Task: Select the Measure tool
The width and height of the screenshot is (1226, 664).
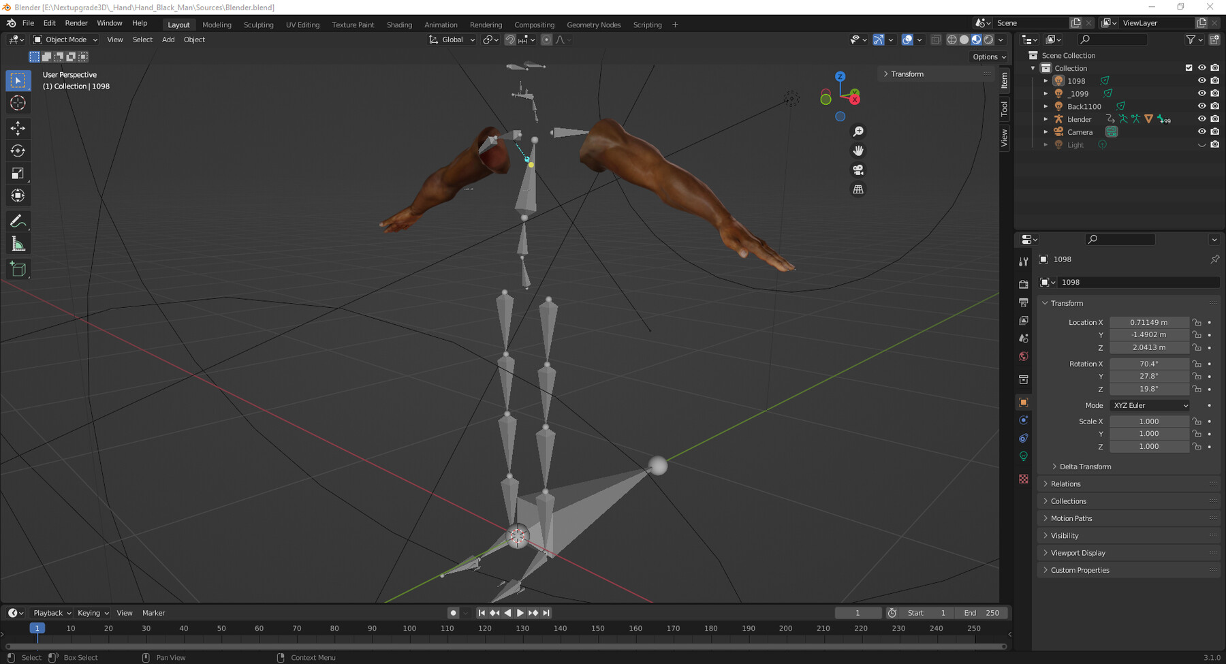Action: pyautogui.click(x=18, y=244)
